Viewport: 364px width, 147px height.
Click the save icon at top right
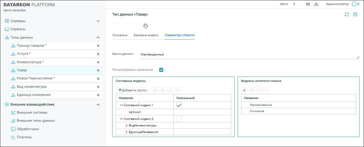pos(355,14)
